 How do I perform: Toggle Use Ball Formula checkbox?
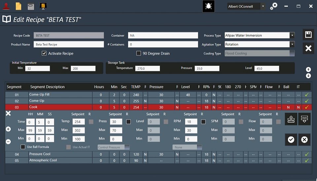(x=23, y=147)
